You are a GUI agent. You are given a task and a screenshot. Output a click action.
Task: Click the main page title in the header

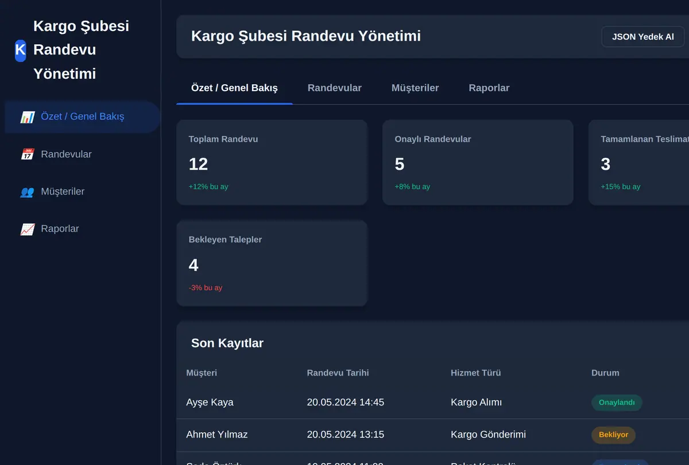point(306,36)
